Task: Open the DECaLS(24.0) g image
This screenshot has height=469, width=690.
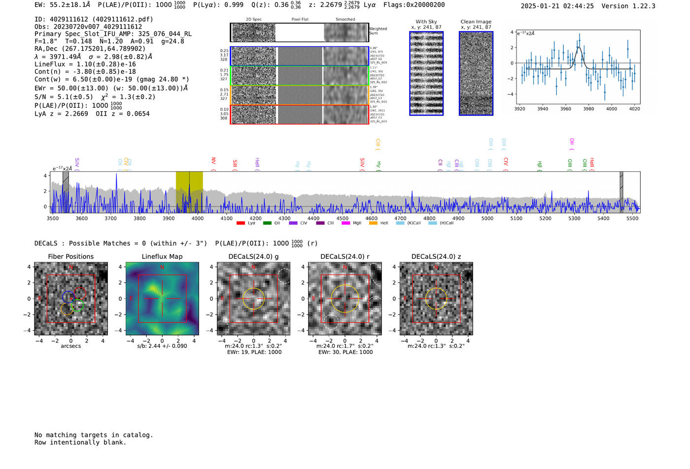Action: (x=254, y=299)
